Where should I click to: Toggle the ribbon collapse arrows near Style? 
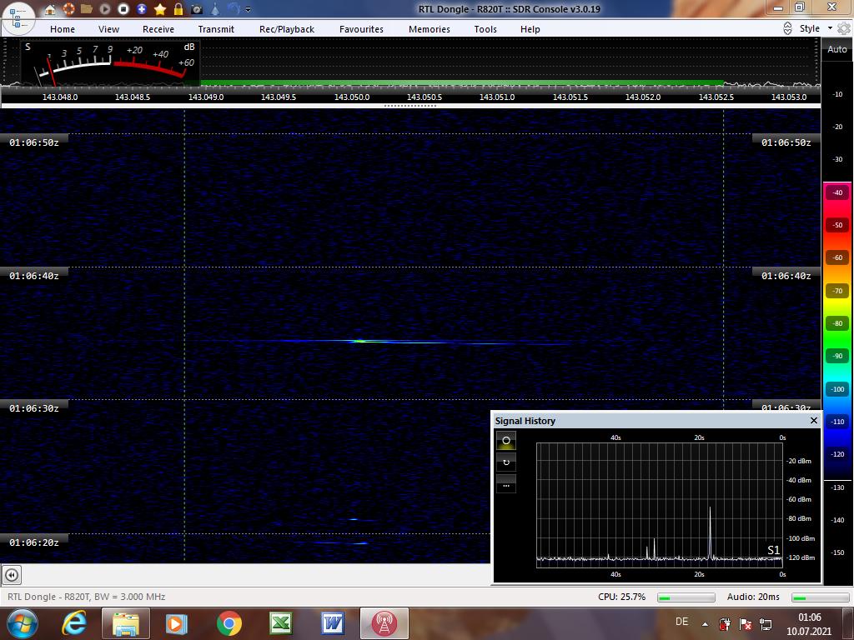[787, 28]
